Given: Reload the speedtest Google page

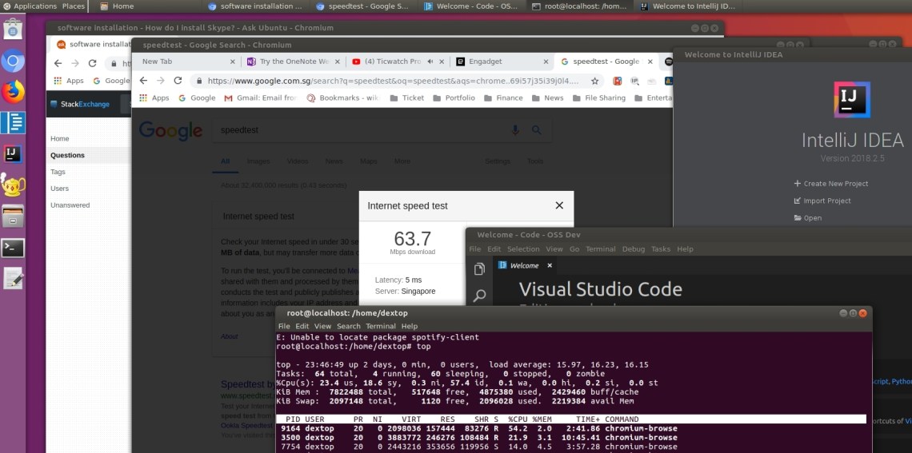Looking at the screenshot, I should [178, 81].
